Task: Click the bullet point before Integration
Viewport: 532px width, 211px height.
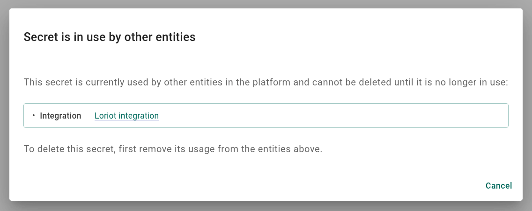Action: [x=34, y=115]
